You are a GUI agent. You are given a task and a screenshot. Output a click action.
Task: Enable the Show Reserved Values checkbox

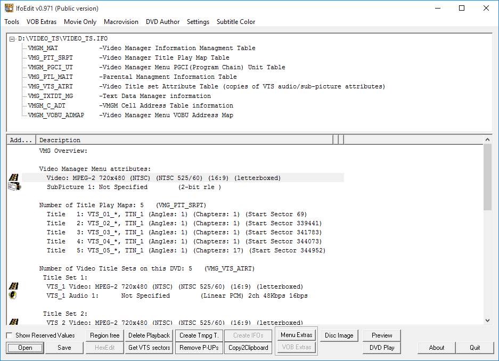9,335
